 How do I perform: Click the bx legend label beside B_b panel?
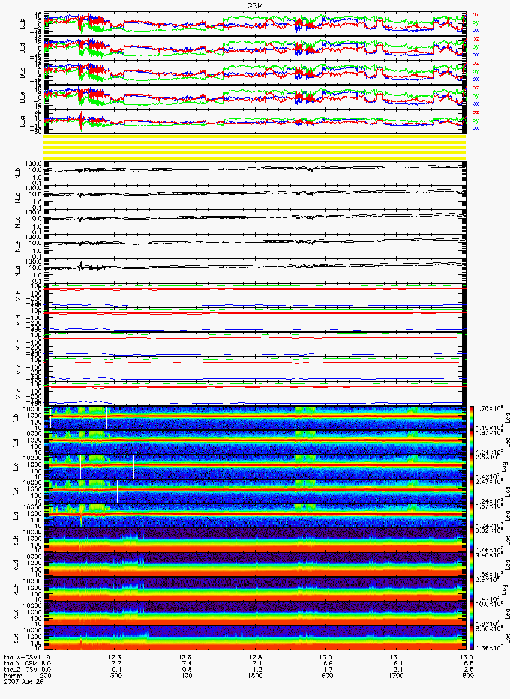click(476, 30)
